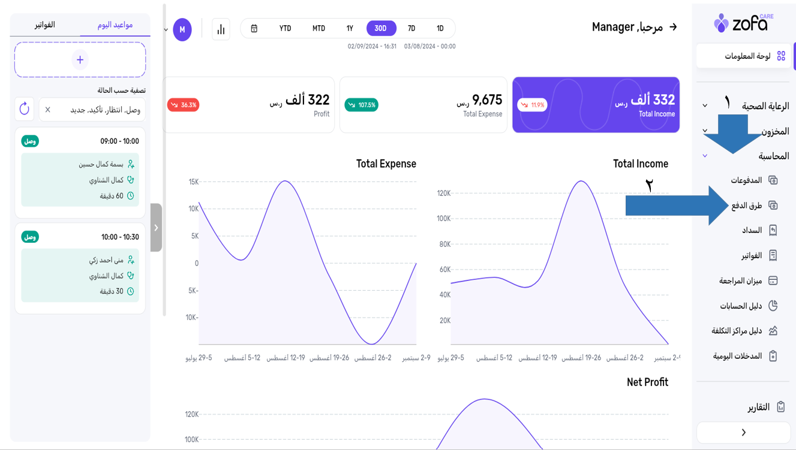
Task: Click the refresh appointments icon
Action: click(25, 109)
